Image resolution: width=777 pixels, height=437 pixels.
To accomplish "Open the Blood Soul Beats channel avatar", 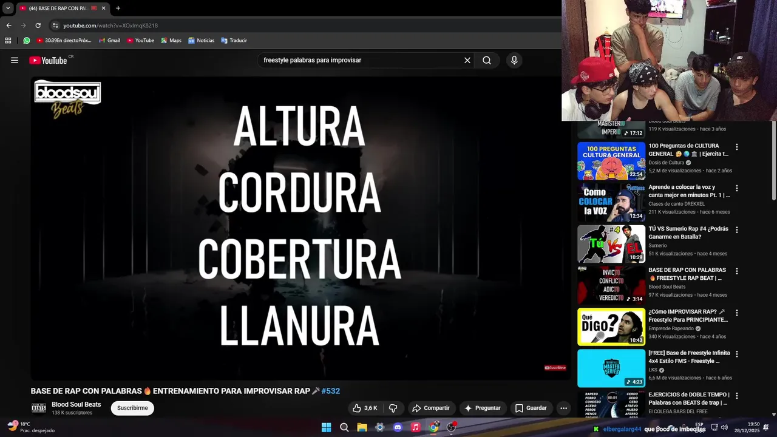I will [39, 408].
